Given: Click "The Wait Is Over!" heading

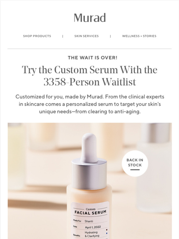Looking at the screenshot, I should click(x=93, y=58).
